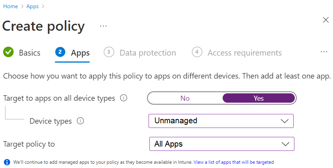The image size is (333, 168).
Task: Close the Create policy pane
Action: [326, 20]
